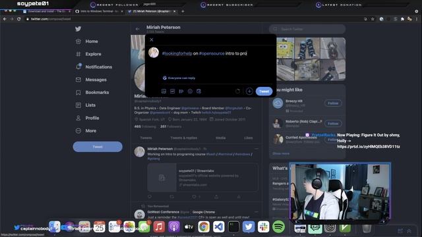Close the tweet compose dialog

(x=152, y=39)
